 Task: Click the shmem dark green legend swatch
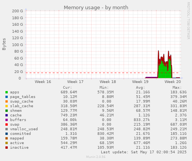(x=7, y=111)
